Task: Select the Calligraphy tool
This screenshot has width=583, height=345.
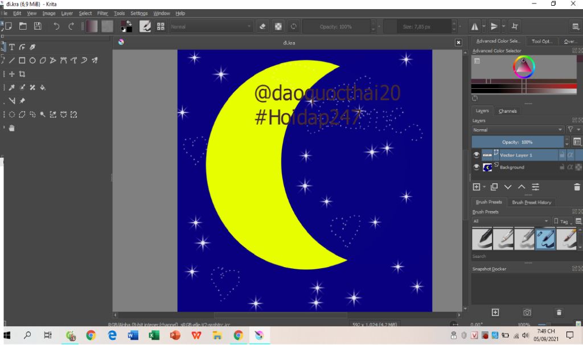Action: tap(32, 47)
